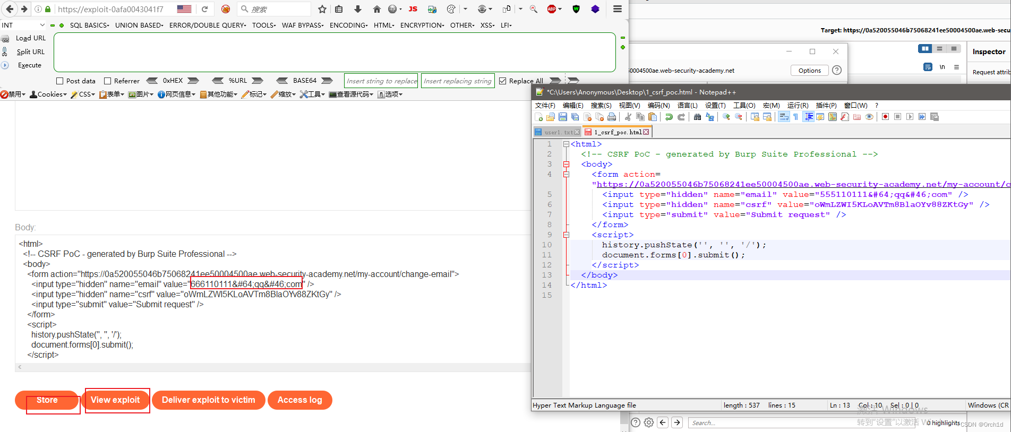Click Notepad++ Undo arrow icon
This screenshot has width=1011, height=432.
tap(669, 117)
